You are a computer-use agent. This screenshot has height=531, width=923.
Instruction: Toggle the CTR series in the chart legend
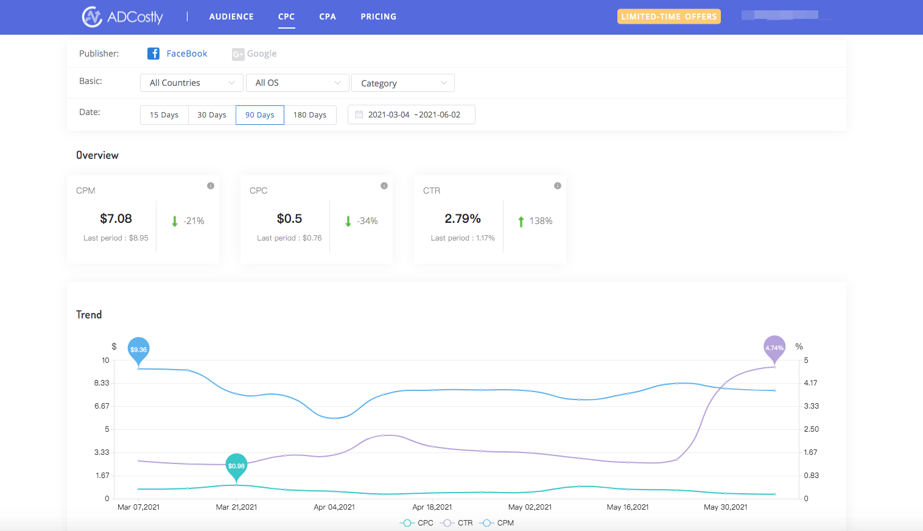coord(457,522)
